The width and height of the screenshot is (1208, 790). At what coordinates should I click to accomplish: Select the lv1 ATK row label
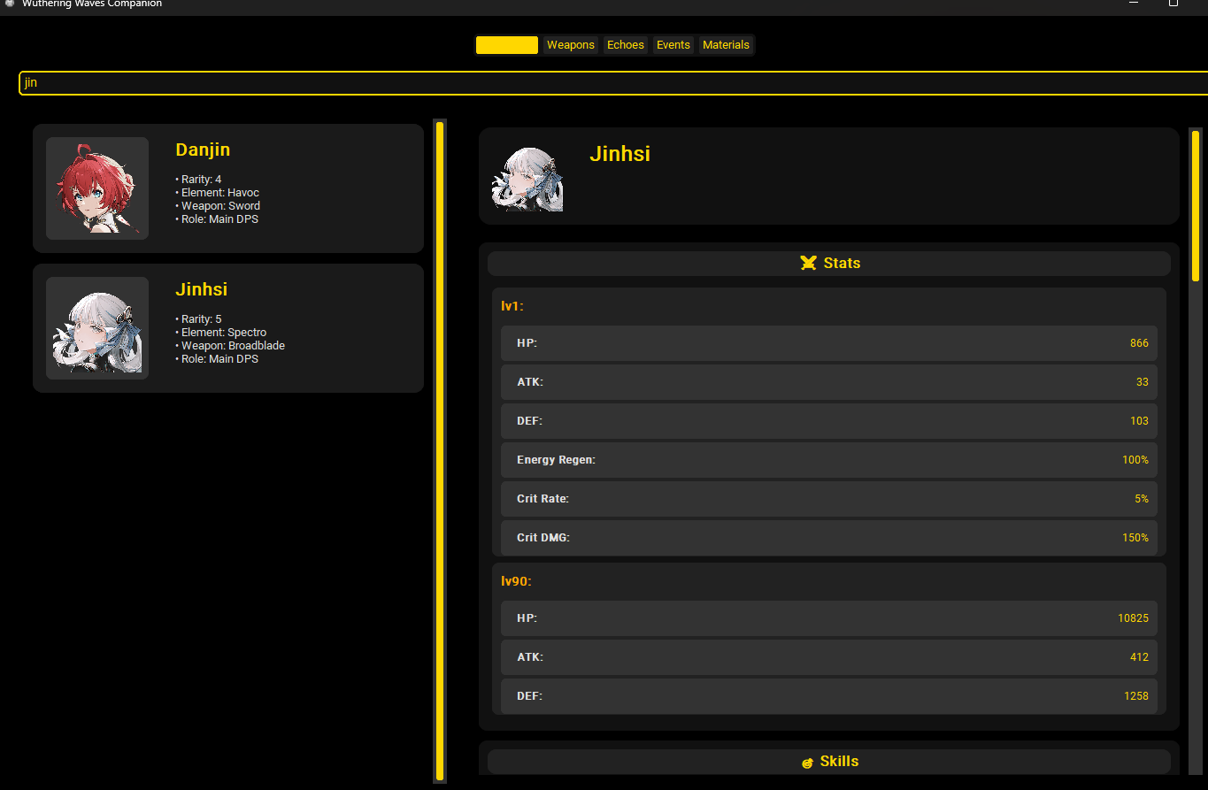[x=530, y=382]
